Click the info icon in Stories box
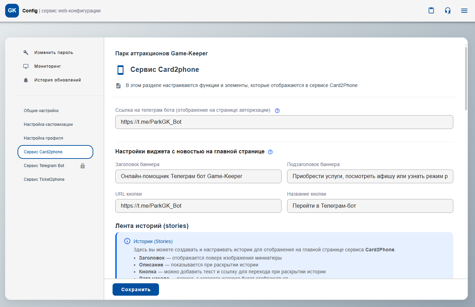Image resolution: width=475 pixels, height=307 pixels. 127,241
